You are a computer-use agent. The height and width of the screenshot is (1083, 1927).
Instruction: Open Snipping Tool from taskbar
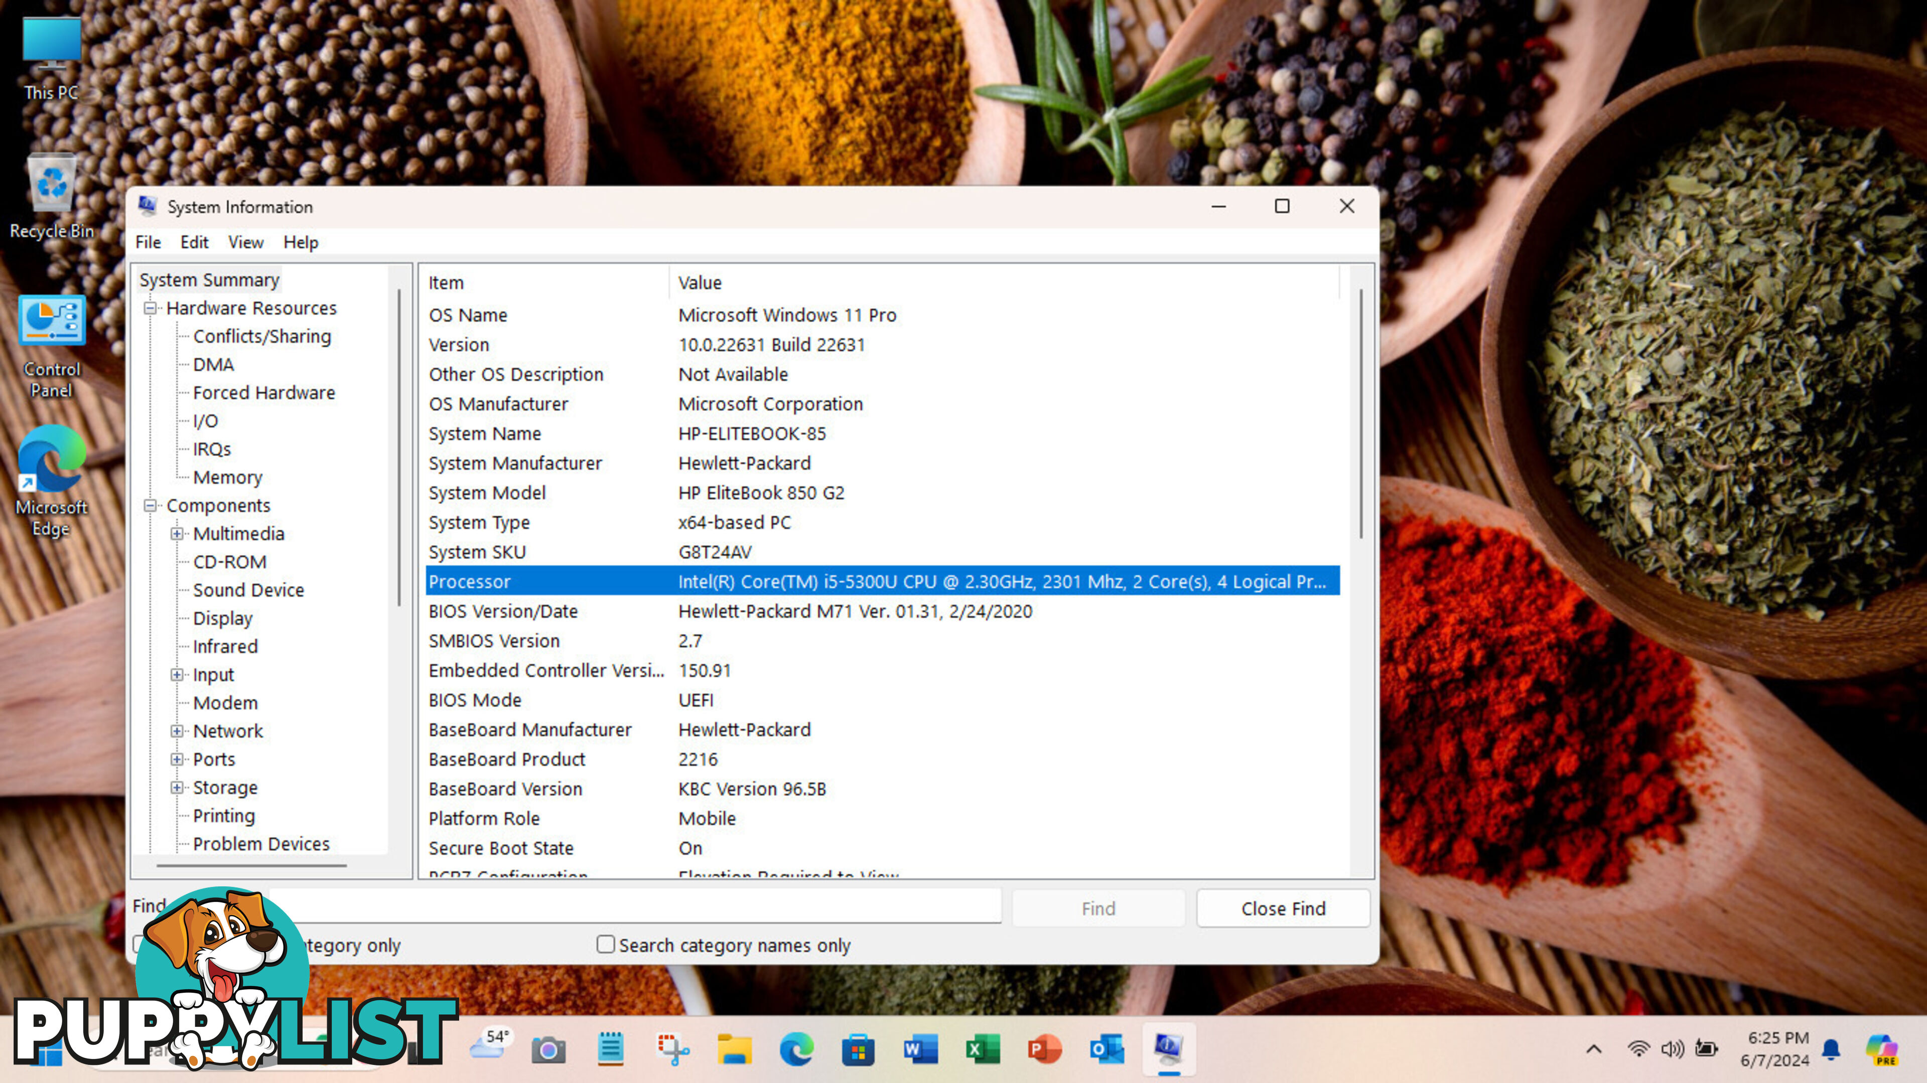click(x=671, y=1050)
